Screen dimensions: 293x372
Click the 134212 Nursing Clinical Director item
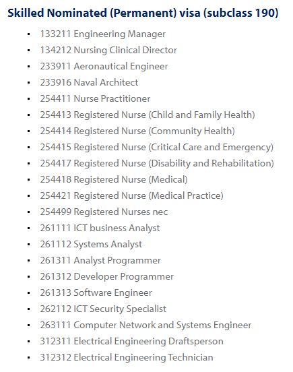click(x=108, y=51)
